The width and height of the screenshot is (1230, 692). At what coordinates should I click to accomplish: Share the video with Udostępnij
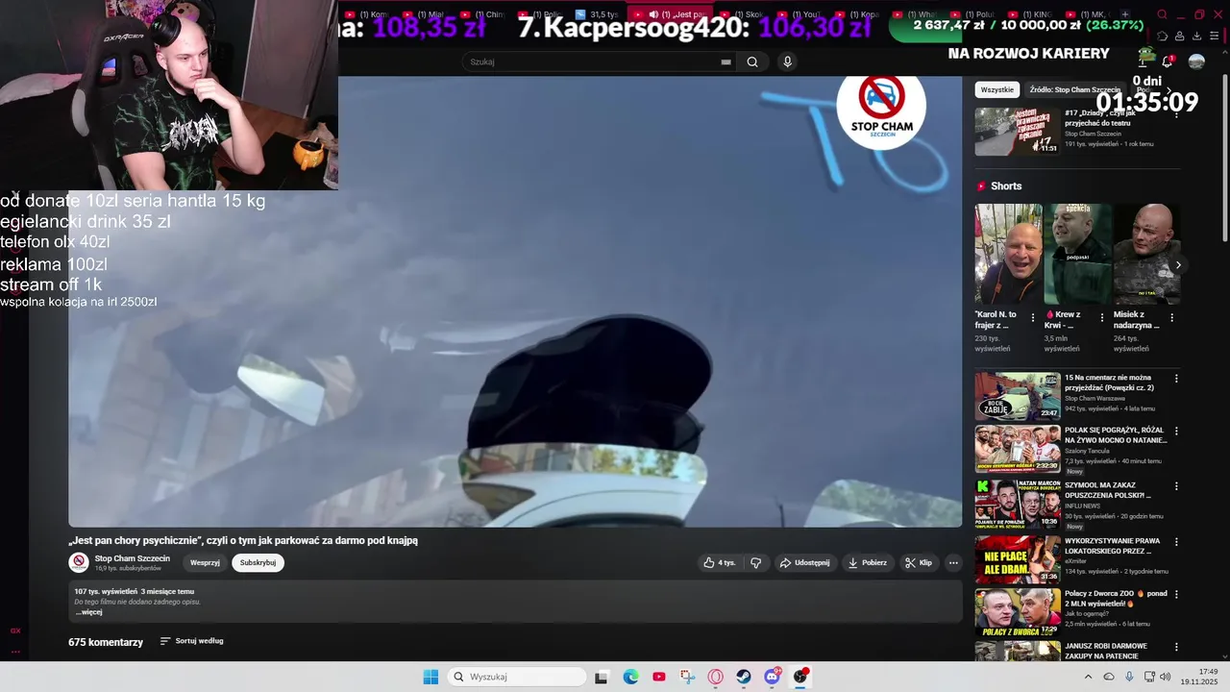pyautogui.click(x=804, y=562)
